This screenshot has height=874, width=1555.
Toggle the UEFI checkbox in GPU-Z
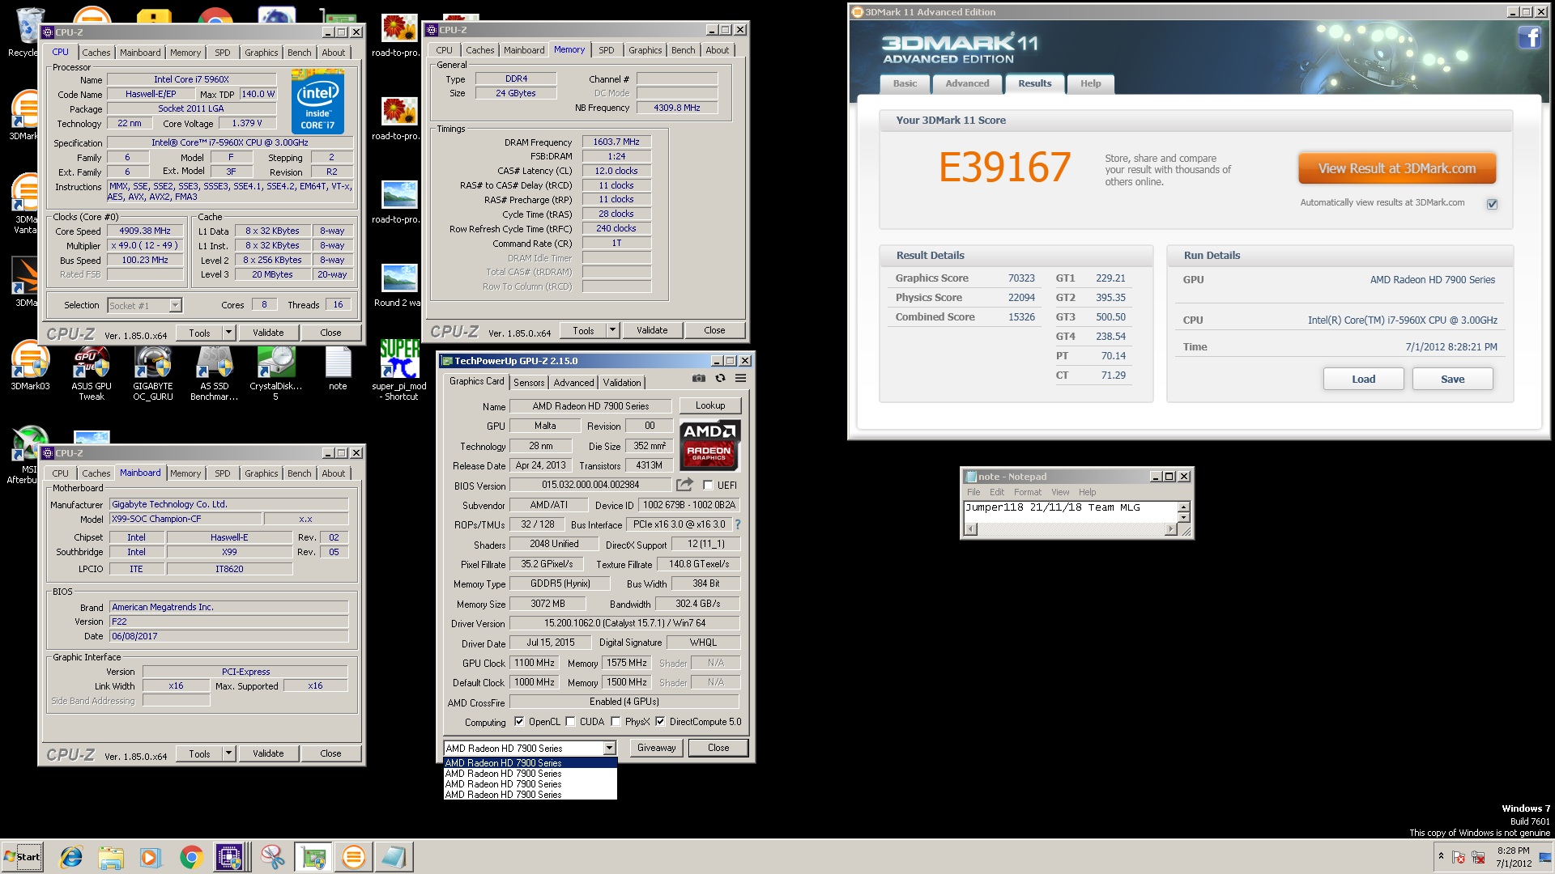point(708,486)
